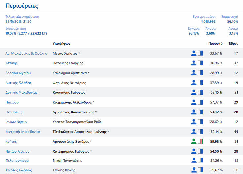Click the green person icon for Κρήτης
243x174 pixels.
coord(194,141)
